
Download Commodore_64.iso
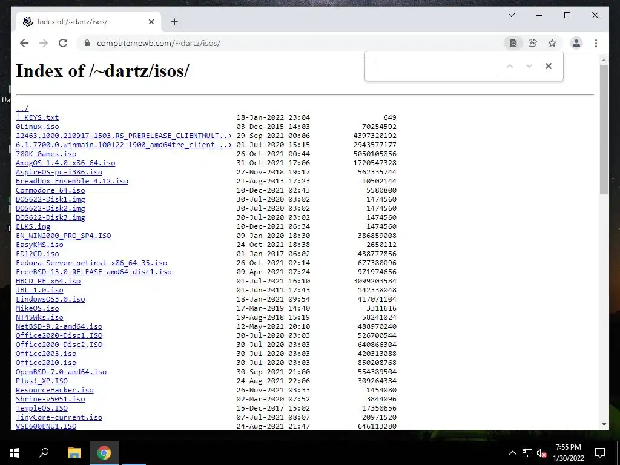(50, 190)
